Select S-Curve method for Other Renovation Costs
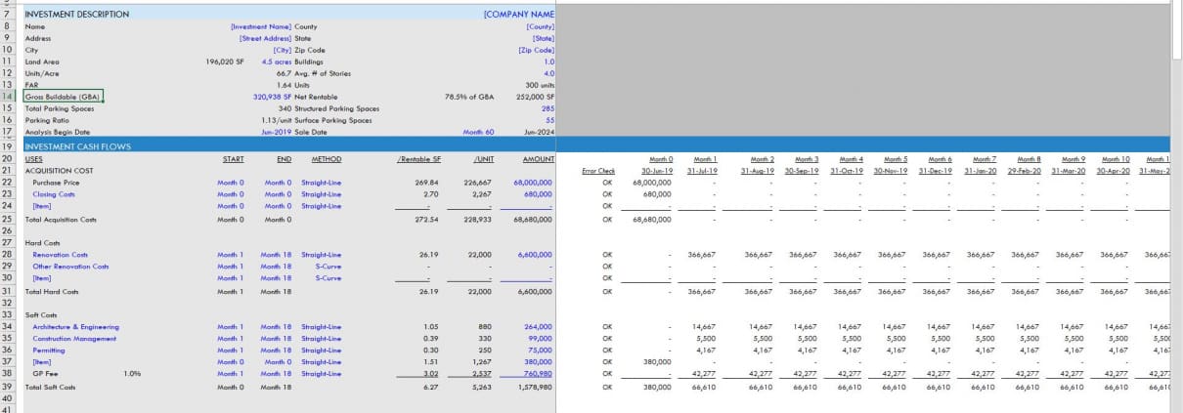Viewport: 1183px width, 413px height. click(327, 266)
